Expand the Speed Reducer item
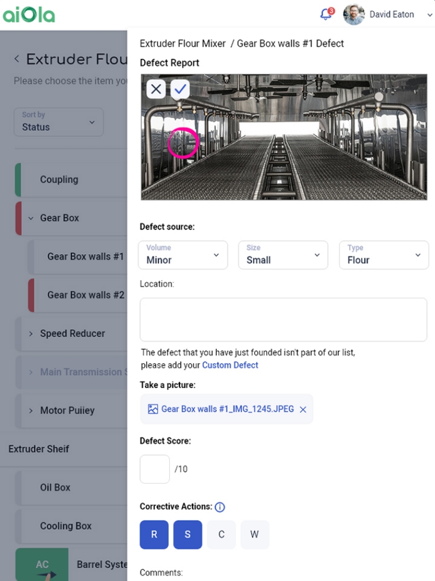This screenshot has height=581, width=435. pyautogui.click(x=71, y=334)
